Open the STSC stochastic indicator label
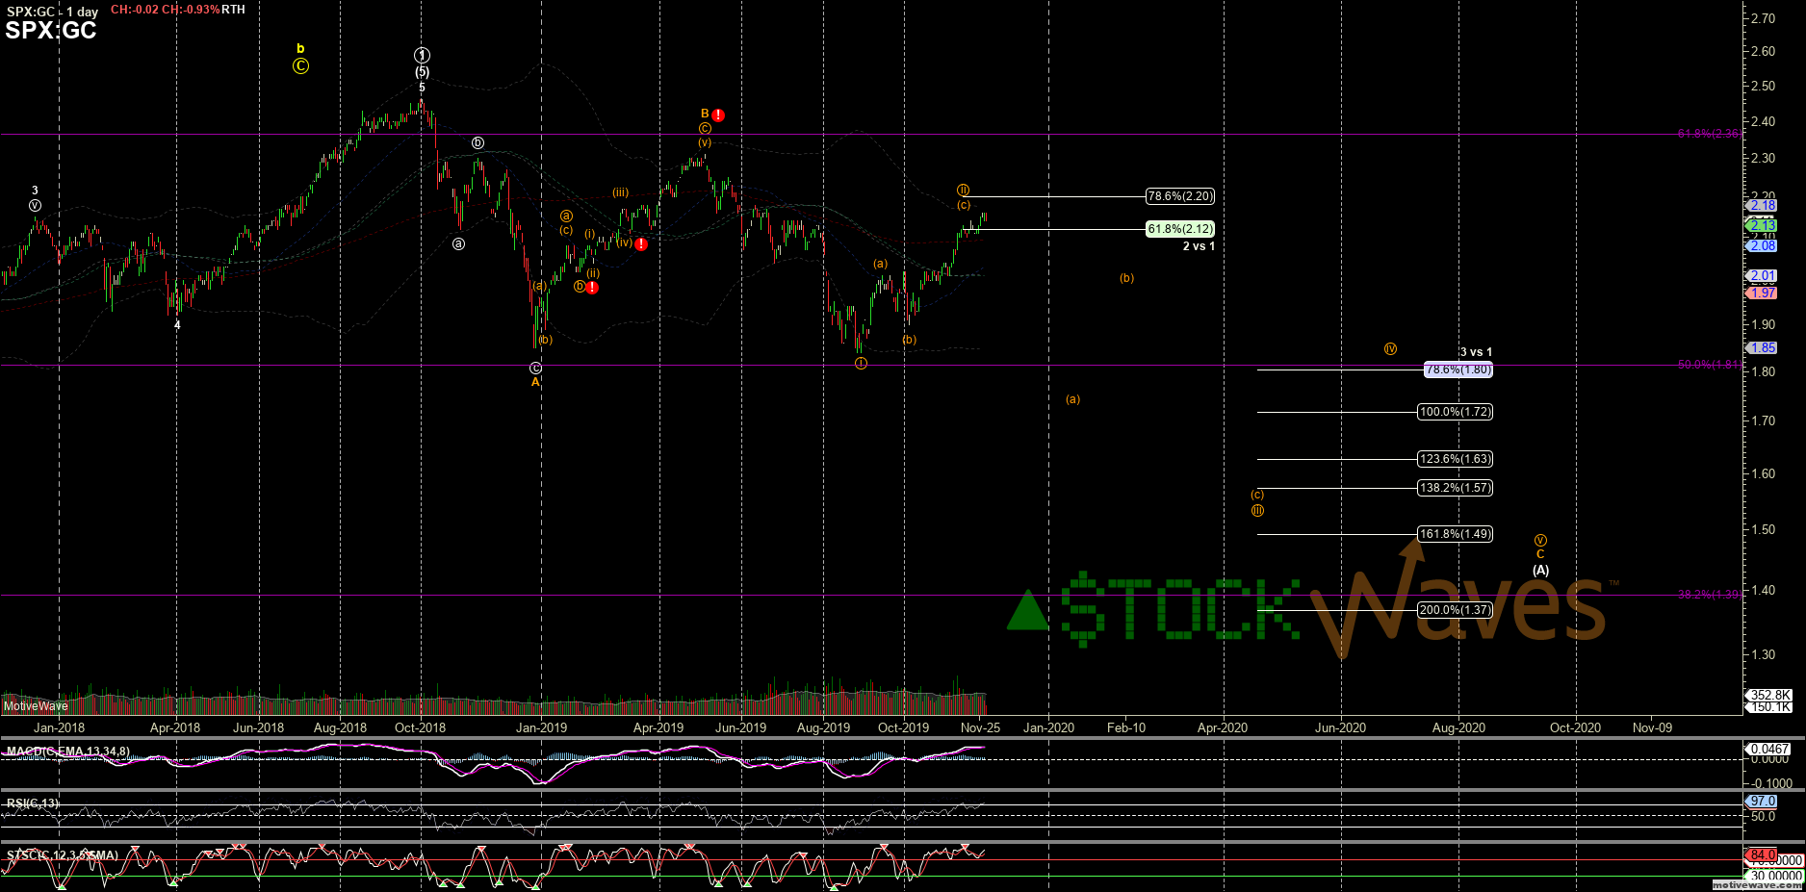Screen dimensions: 1806x892 click(62, 855)
